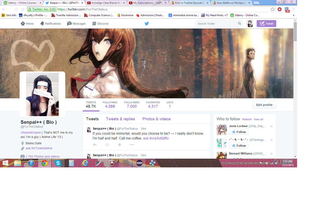Open Bernard Williams profile name
This screenshot has width=328, height=197.
241,153
